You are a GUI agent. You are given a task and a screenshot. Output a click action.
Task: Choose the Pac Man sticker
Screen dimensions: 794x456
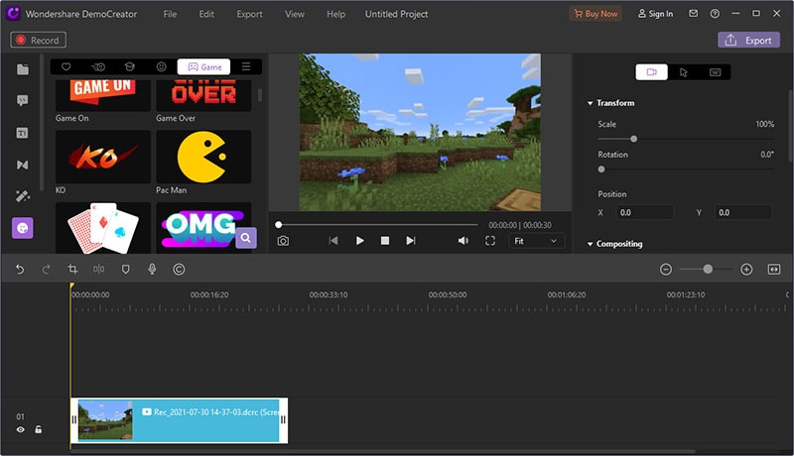[203, 157]
